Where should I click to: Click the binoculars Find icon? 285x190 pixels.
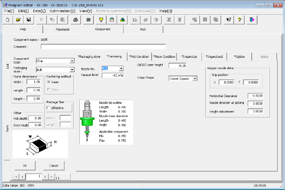point(88,20)
